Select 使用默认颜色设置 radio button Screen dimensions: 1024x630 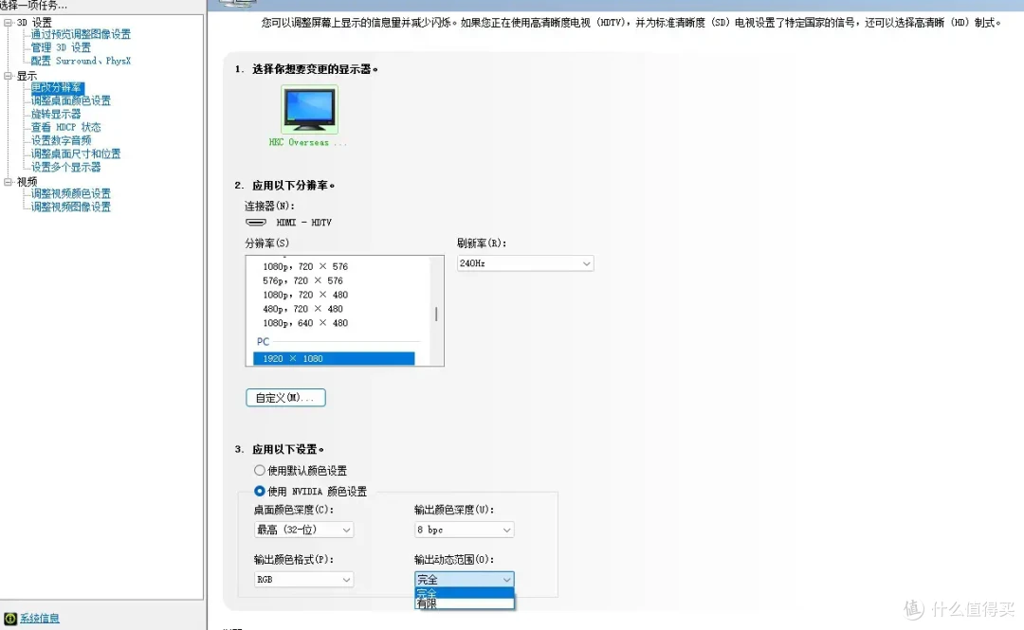pyautogui.click(x=259, y=470)
